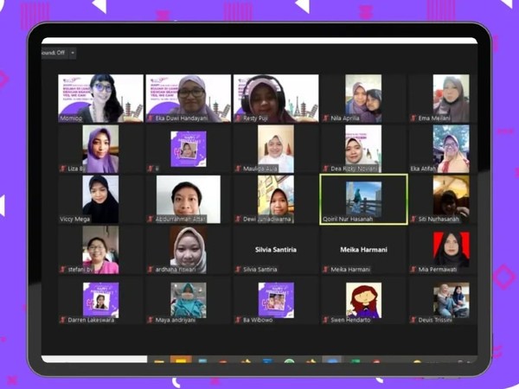519x389 pixels.
Task: Click muted mic icon beside stefani bv
Action: [63, 270]
